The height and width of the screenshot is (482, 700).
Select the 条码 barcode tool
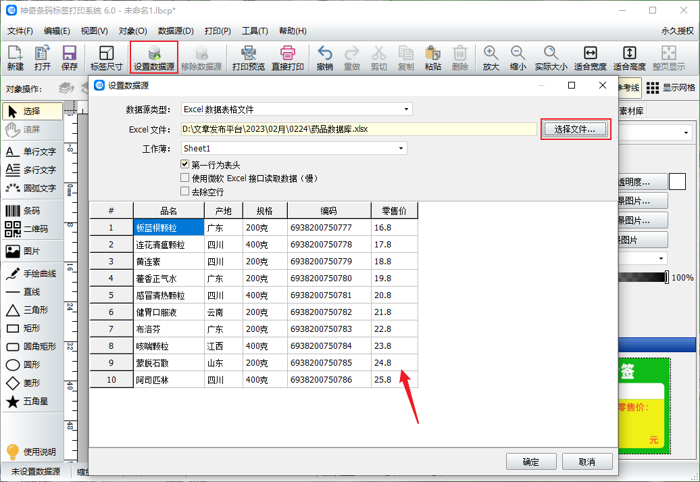(32, 211)
